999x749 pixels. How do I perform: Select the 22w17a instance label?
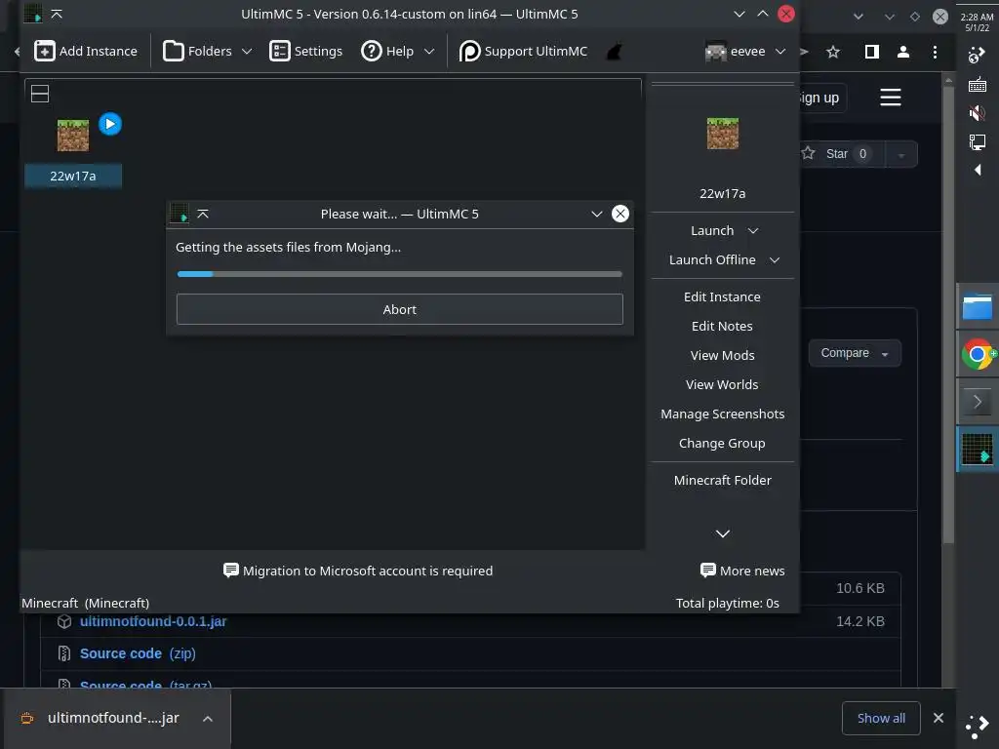[72, 176]
